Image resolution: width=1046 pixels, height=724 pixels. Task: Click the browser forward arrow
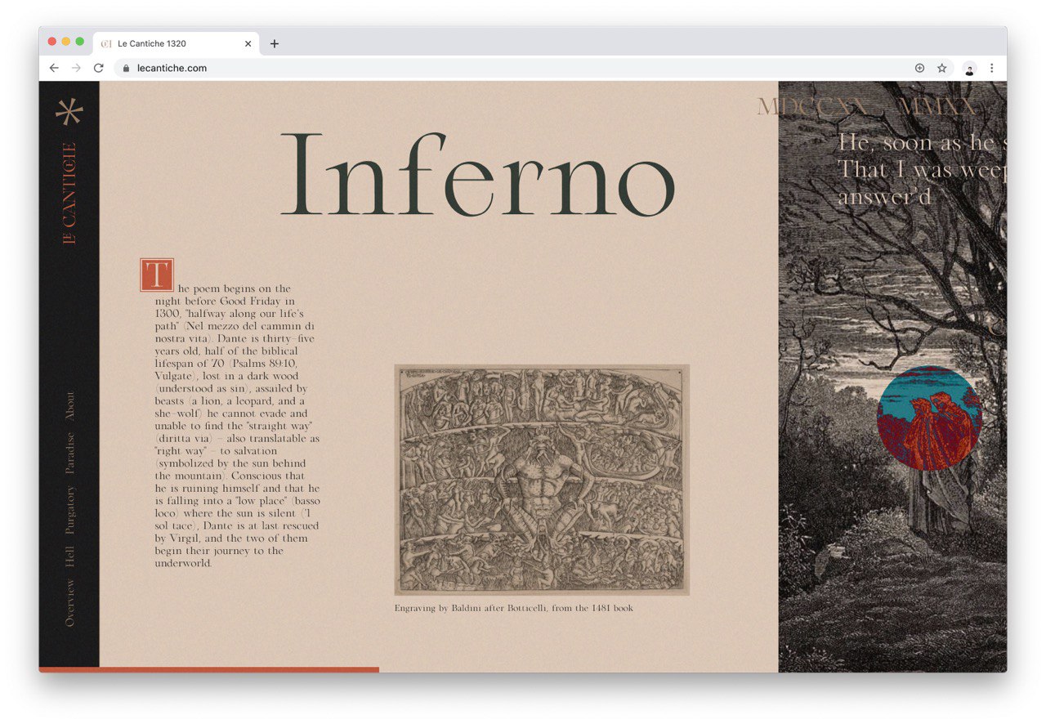coord(76,68)
